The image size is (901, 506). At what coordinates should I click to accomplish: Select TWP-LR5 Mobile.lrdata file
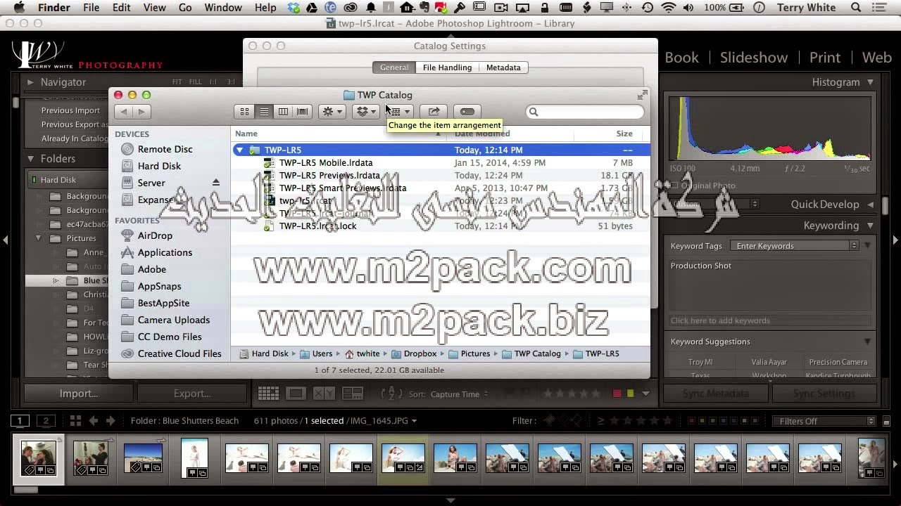click(326, 163)
